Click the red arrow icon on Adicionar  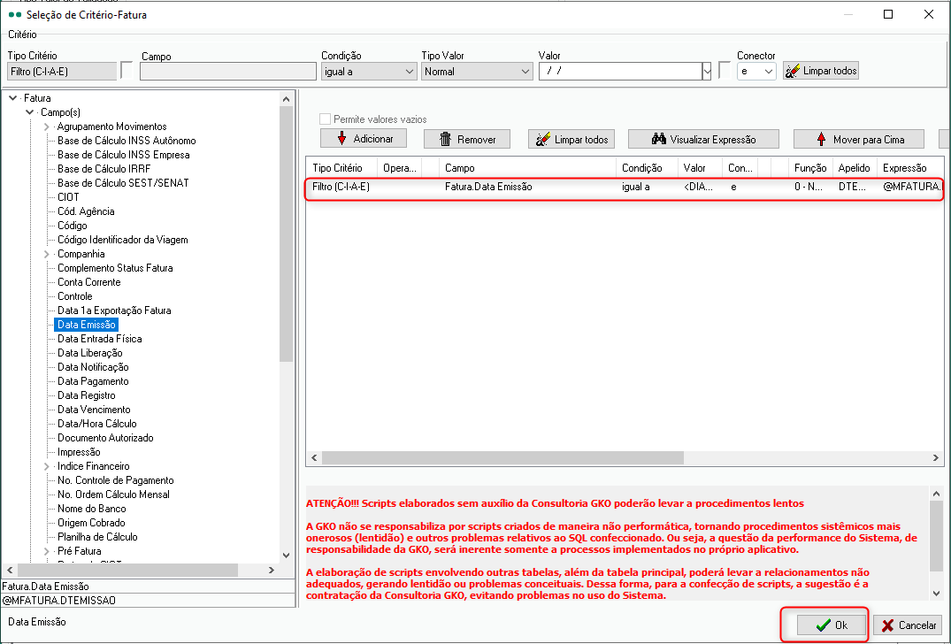tap(341, 139)
